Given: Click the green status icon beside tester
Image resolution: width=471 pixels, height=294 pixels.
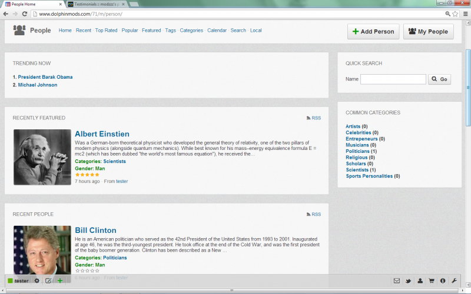Looking at the screenshot, I should (x=10, y=281).
